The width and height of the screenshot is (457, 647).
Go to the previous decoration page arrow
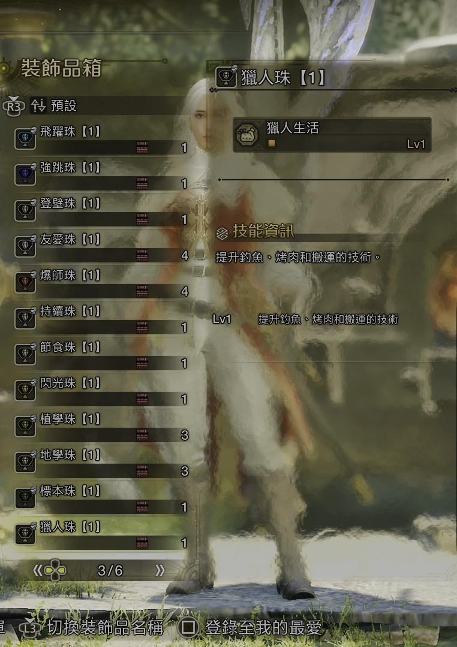[37, 570]
